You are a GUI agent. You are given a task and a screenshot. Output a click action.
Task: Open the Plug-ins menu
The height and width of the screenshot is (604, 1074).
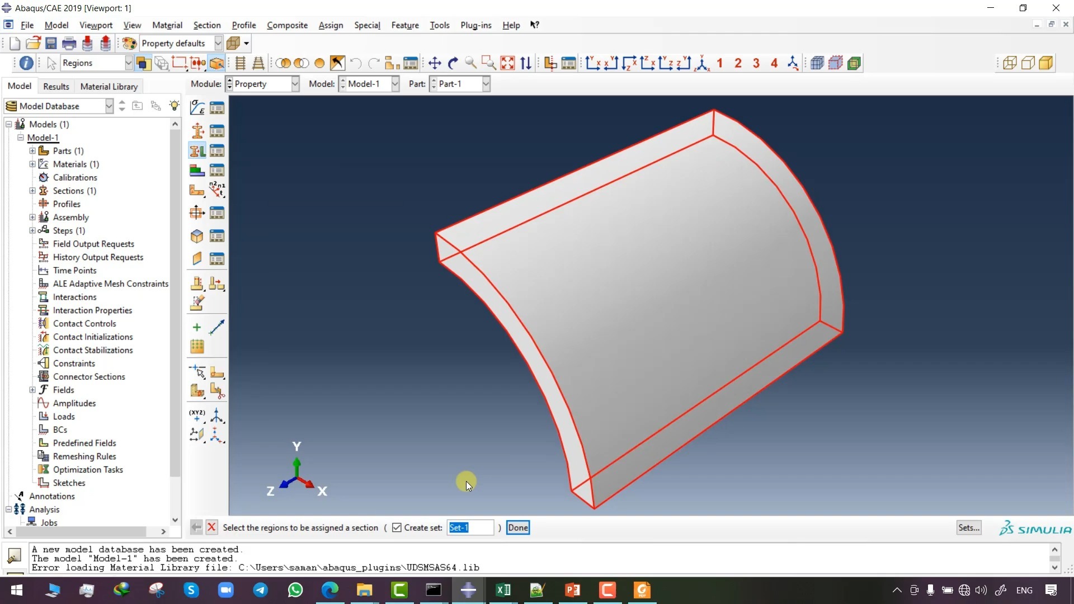[x=476, y=25]
